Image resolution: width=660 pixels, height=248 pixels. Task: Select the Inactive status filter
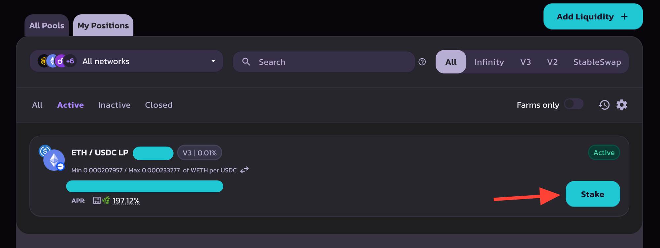tap(114, 105)
